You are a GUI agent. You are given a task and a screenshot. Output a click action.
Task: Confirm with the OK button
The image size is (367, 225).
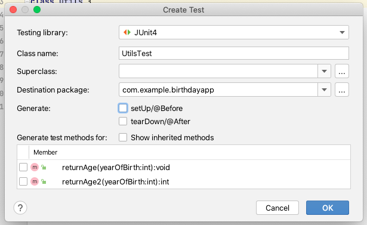tap(328, 208)
